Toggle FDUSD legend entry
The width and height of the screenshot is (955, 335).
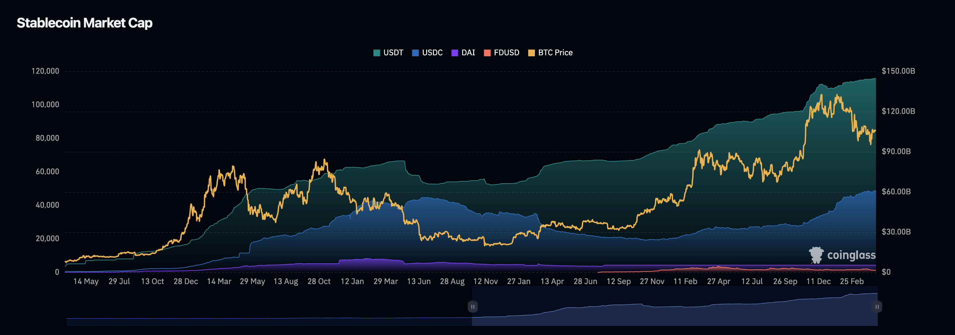click(x=502, y=53)
